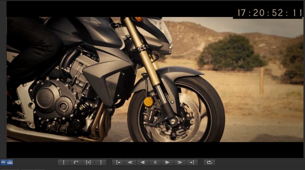The height and width of the screenshot is (170, 305).
Task: Toggle the audio waveform display icon
Action: click(3, 162)
